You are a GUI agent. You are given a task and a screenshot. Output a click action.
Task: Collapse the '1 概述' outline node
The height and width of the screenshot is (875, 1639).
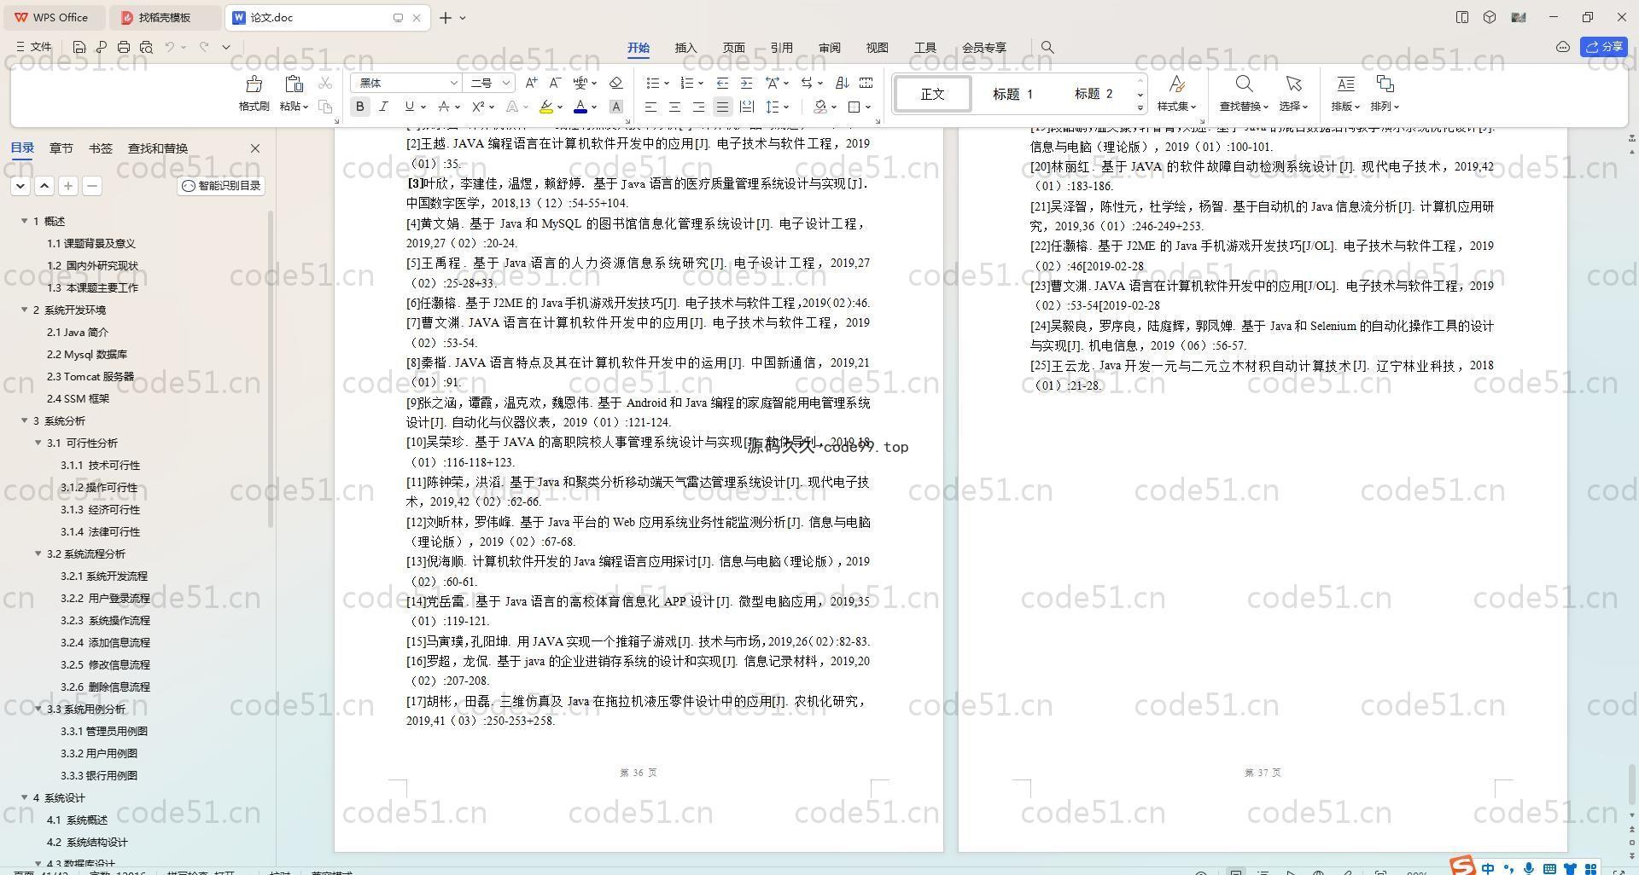[x=24, y=221]
